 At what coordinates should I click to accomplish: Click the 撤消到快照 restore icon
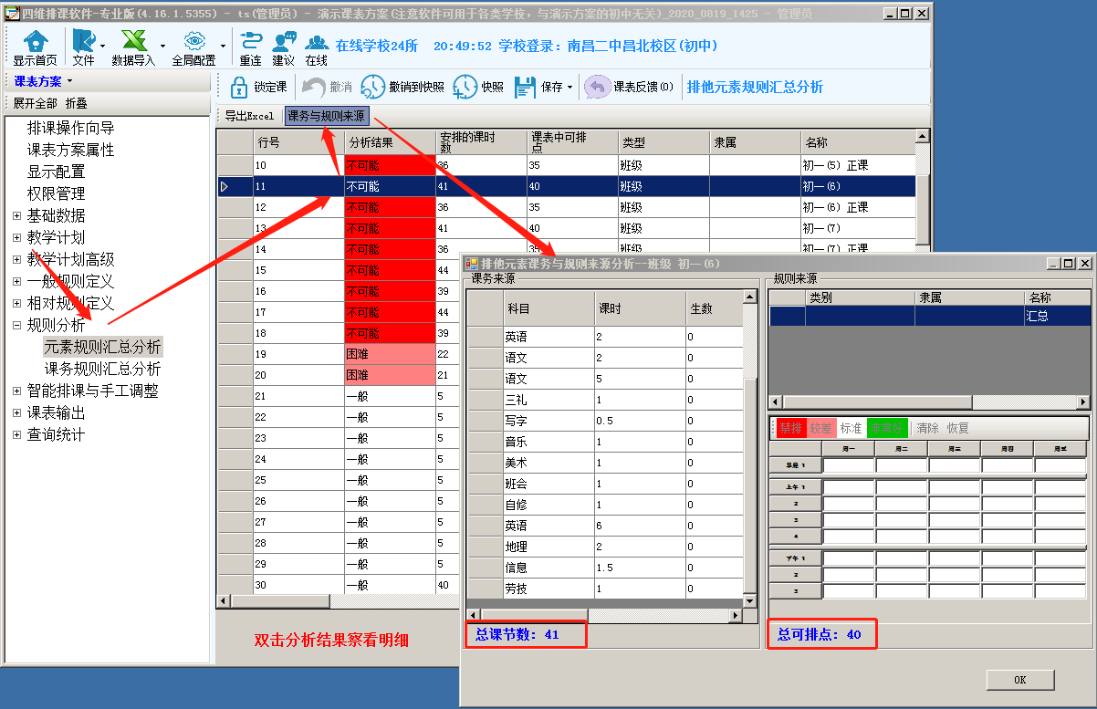(373, 87)
